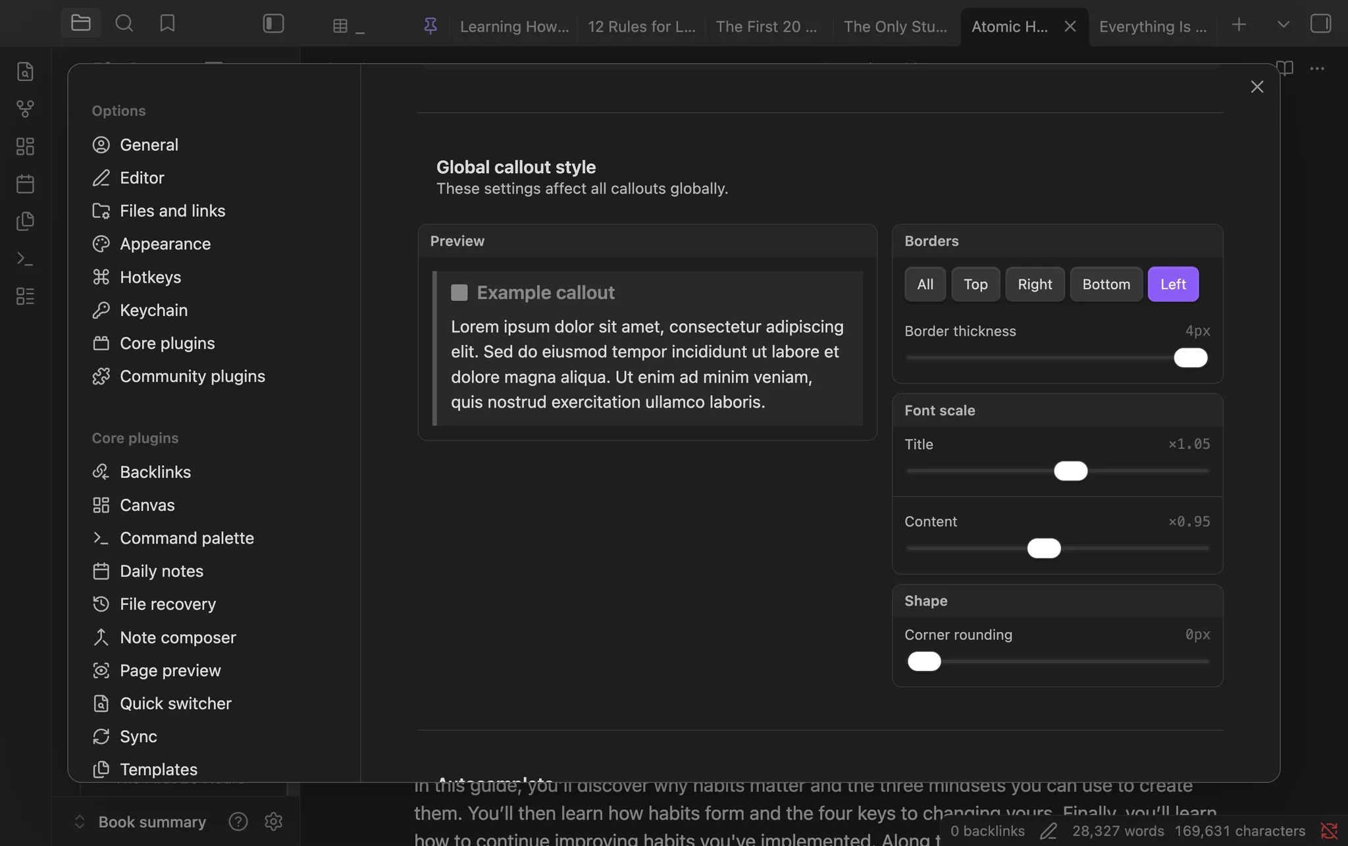
Task: Open canvas ribbon icon
Action: [x=25, y=146]
